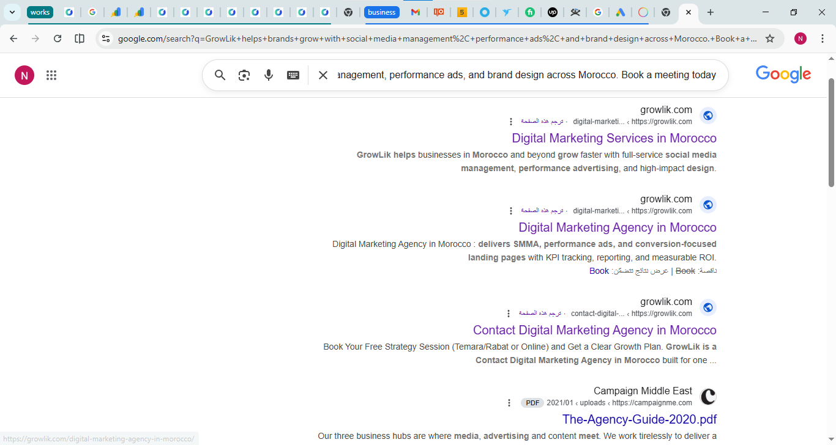This screenshot has height=445, width=836.
Task: Switch to the Fiverr tab
Action: (x=530, y=12)
